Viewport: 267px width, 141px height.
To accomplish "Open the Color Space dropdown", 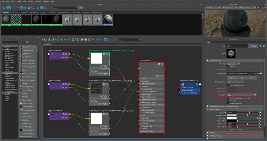I will coord(242,95).
